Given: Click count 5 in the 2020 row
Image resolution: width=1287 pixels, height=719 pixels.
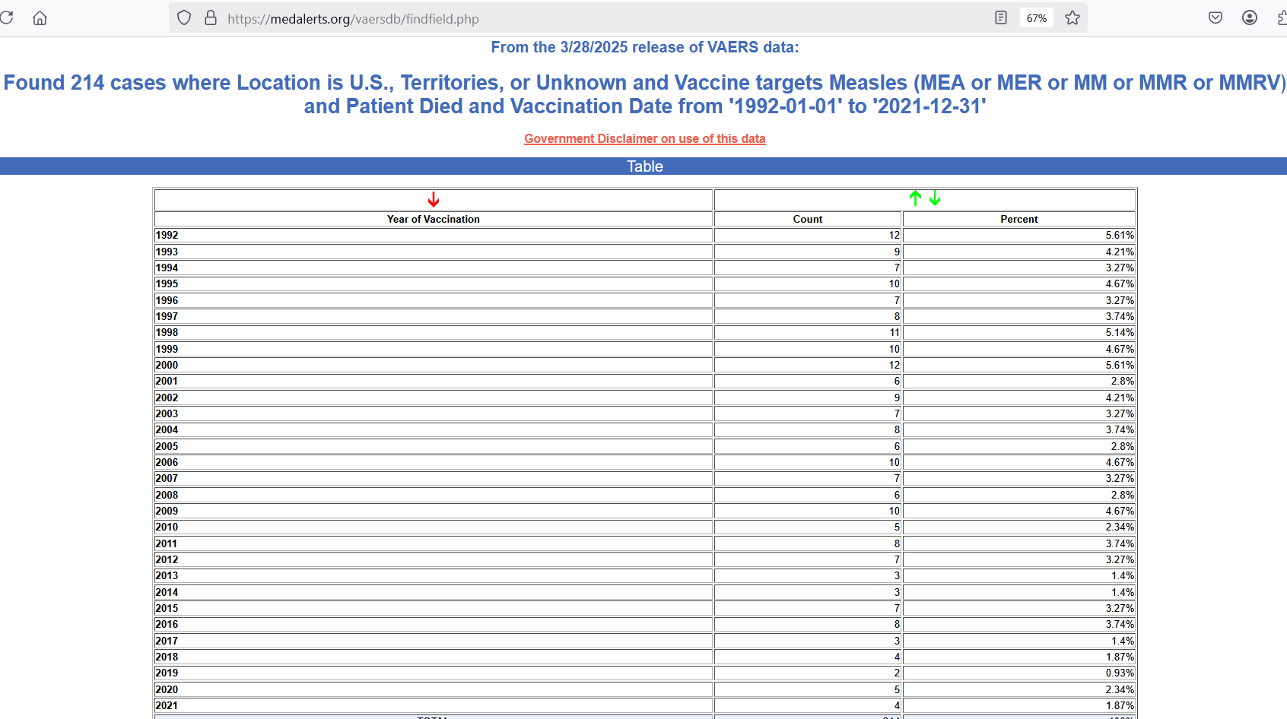Looking at the screenshot, I should pyautogui.click(x=897, y=689).
